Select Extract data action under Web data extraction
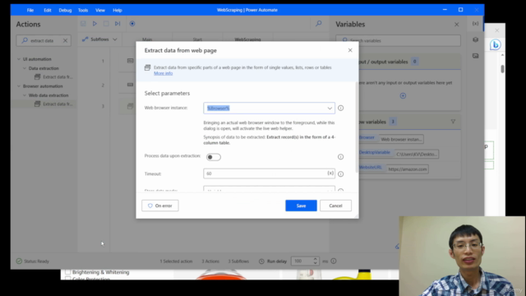Image resolution: width=526 pixels, height=296 pixels. (53, 104)
